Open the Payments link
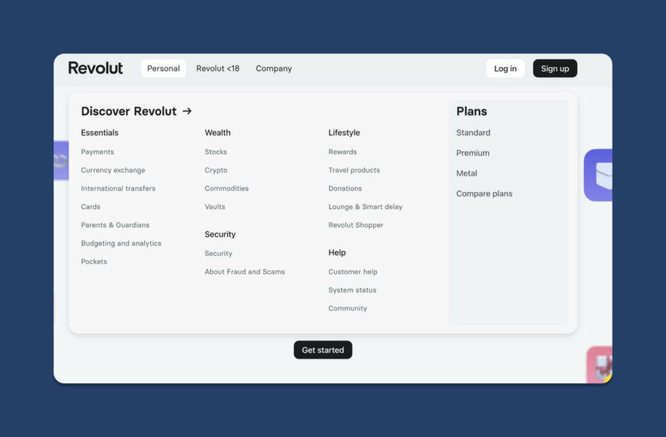666x437 pixels. 98,152
